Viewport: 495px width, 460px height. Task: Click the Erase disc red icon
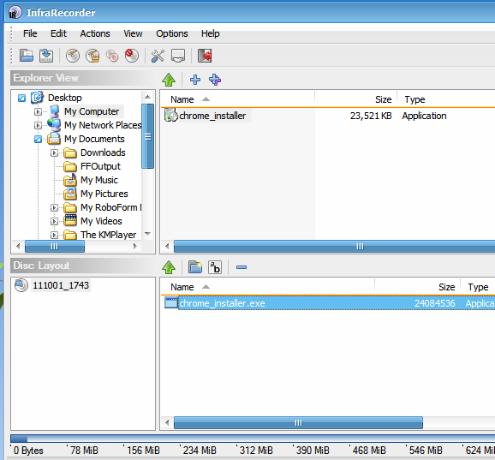coord(132,56)
